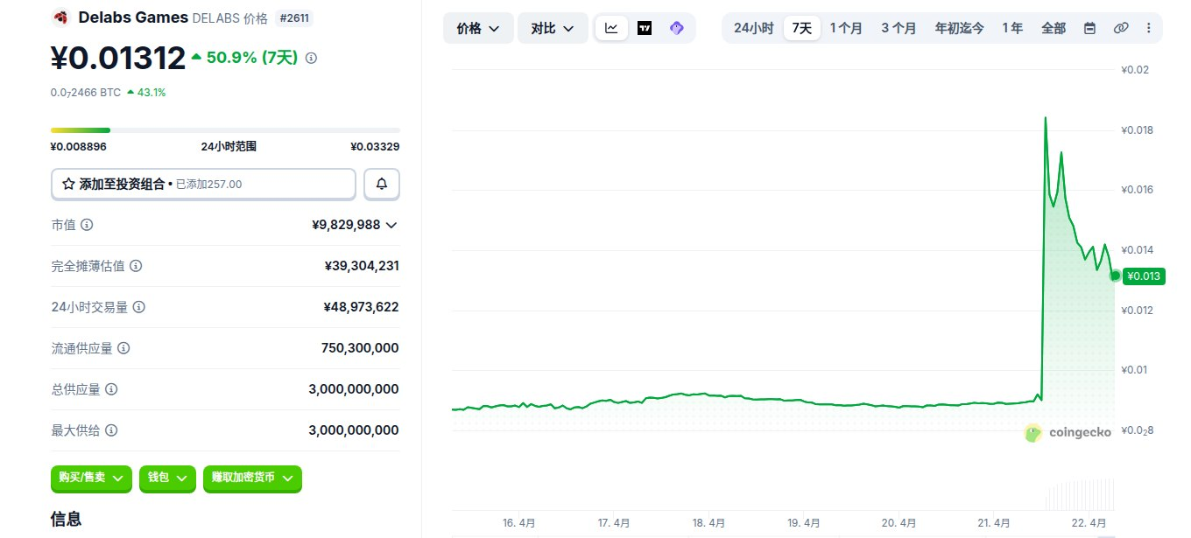Viewport: 1191px width, 538px height.
Task: Open the 完全摊薄估值 info icon
Action: [x=136, y=266]
